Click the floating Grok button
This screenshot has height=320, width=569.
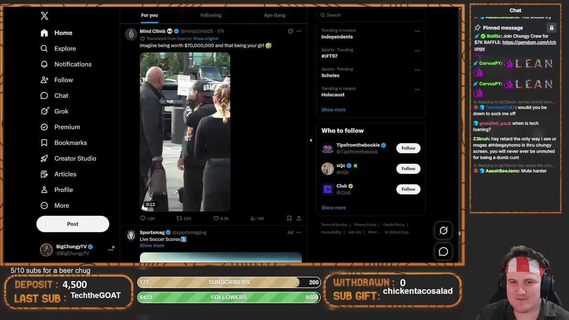pyautogui.click(x=443, y=230)
